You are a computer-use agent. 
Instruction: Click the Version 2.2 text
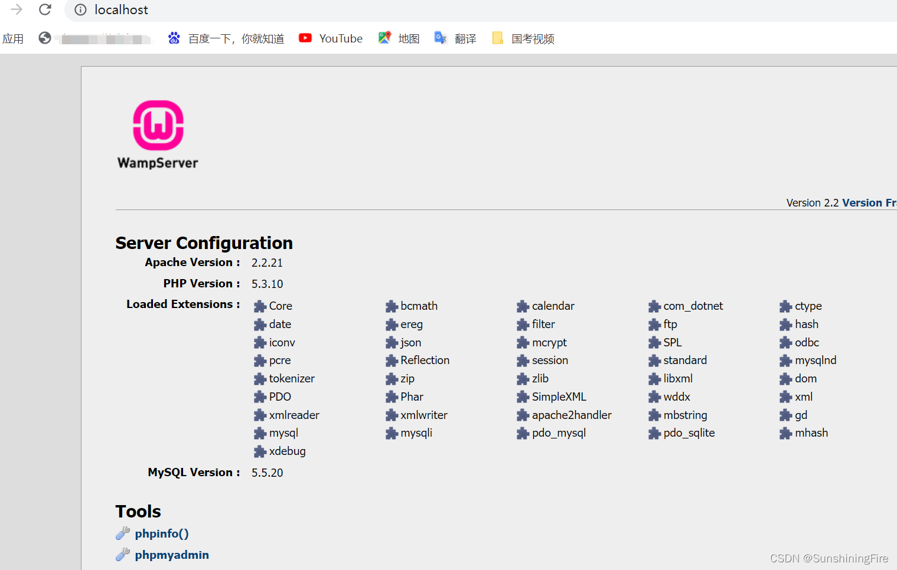[x=813, y=203]
